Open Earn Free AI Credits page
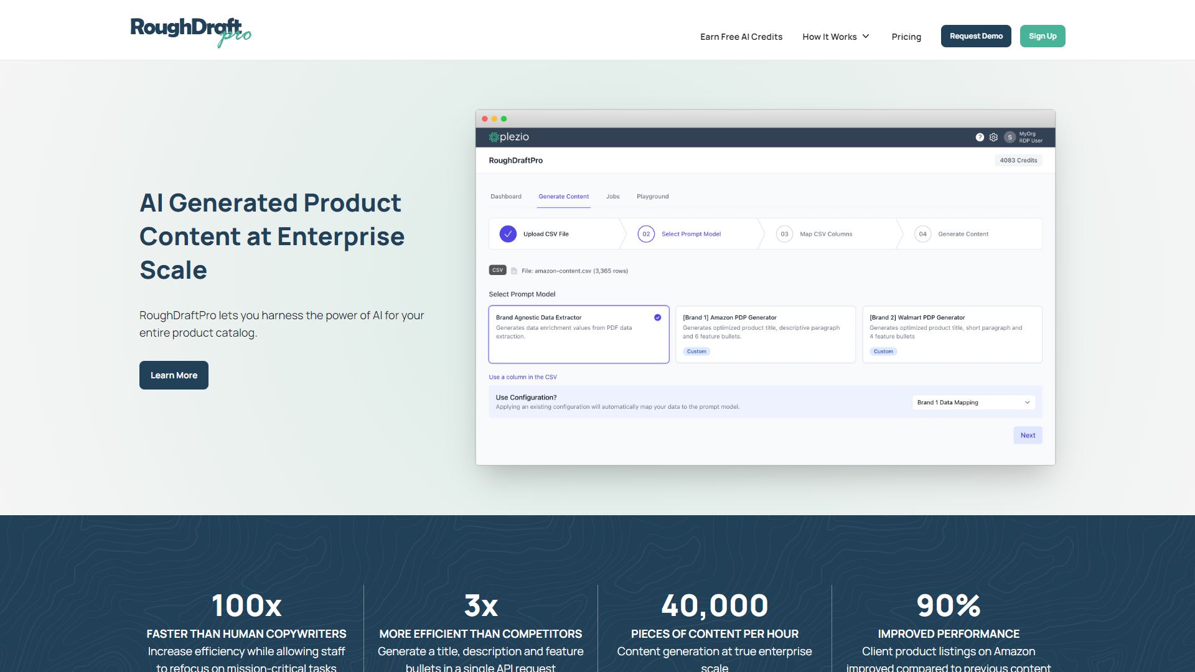The width and height of the screenshot is (1195, 672). point(741,37)
